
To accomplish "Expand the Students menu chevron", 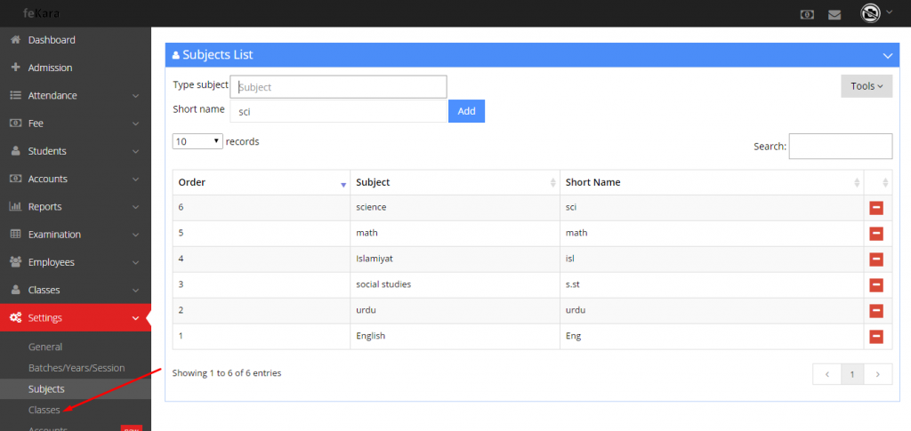I will [135, 151].
